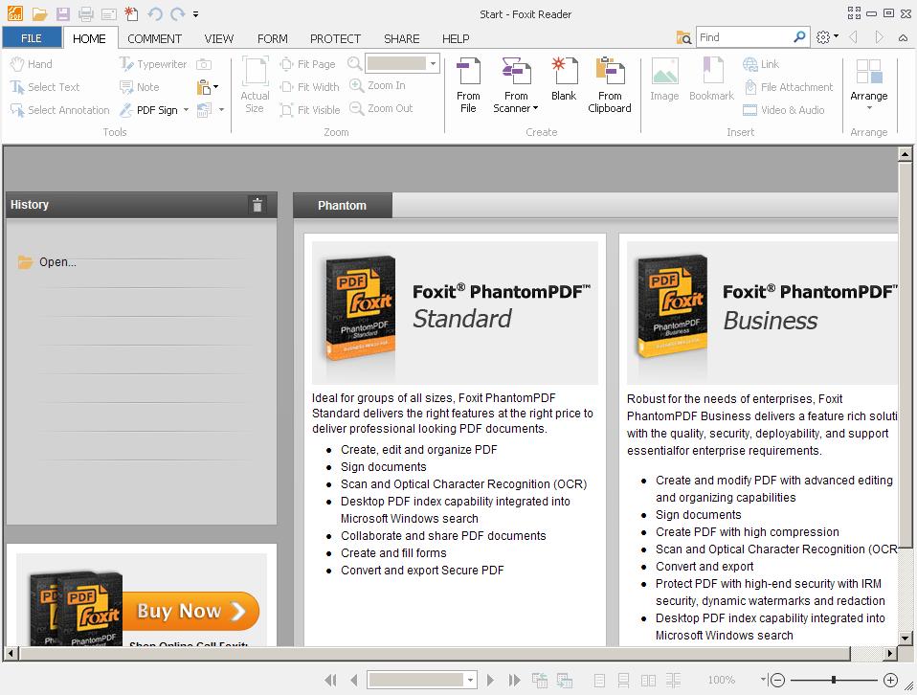Open the page number combo box in status bar
Screen dimensions: 917x695
[422, 680]
